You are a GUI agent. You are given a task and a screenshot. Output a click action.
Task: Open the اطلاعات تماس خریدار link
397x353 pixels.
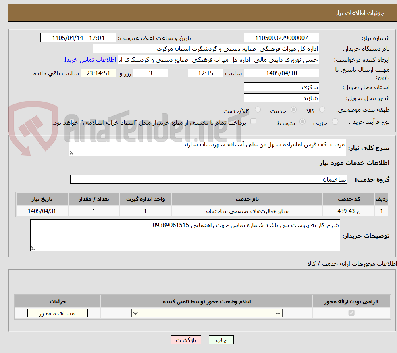click(x=89, y=60)
